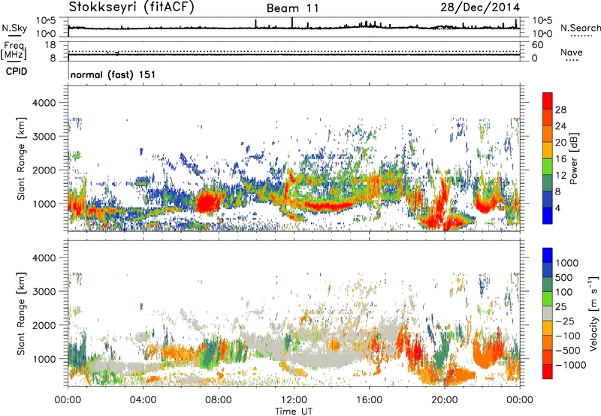Click the 24 value on Power scale
The width and height of the screenshot is (601, 416).
tap(560, 126)
